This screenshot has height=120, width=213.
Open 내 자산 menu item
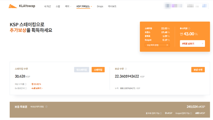click(x=47, y=6)
